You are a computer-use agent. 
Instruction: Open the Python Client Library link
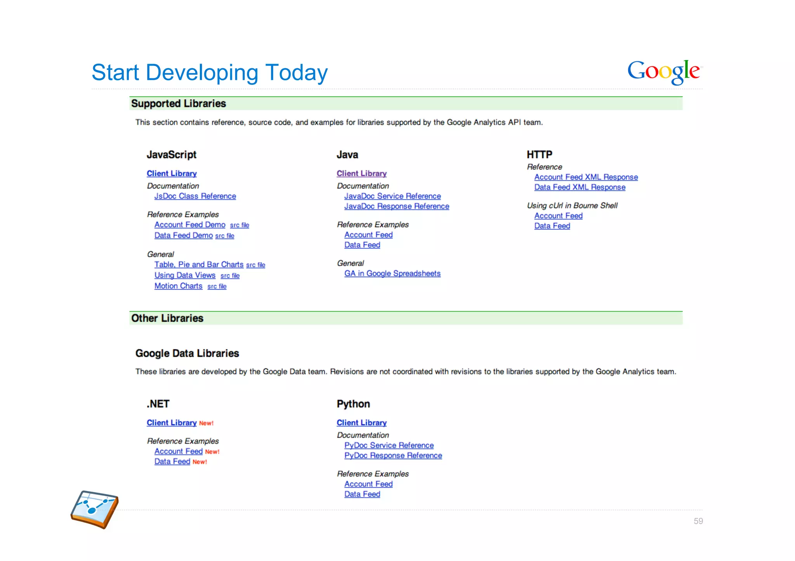coord(361,423)
